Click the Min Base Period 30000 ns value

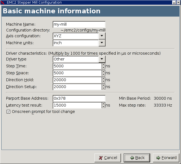pyautogui.click(x=163, y=98)
